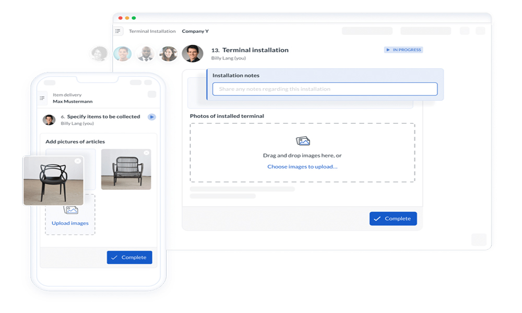The height and width of the screenshot is (313, 522).
Task: Click Specify items to be collected title
Action: point(103,117)
